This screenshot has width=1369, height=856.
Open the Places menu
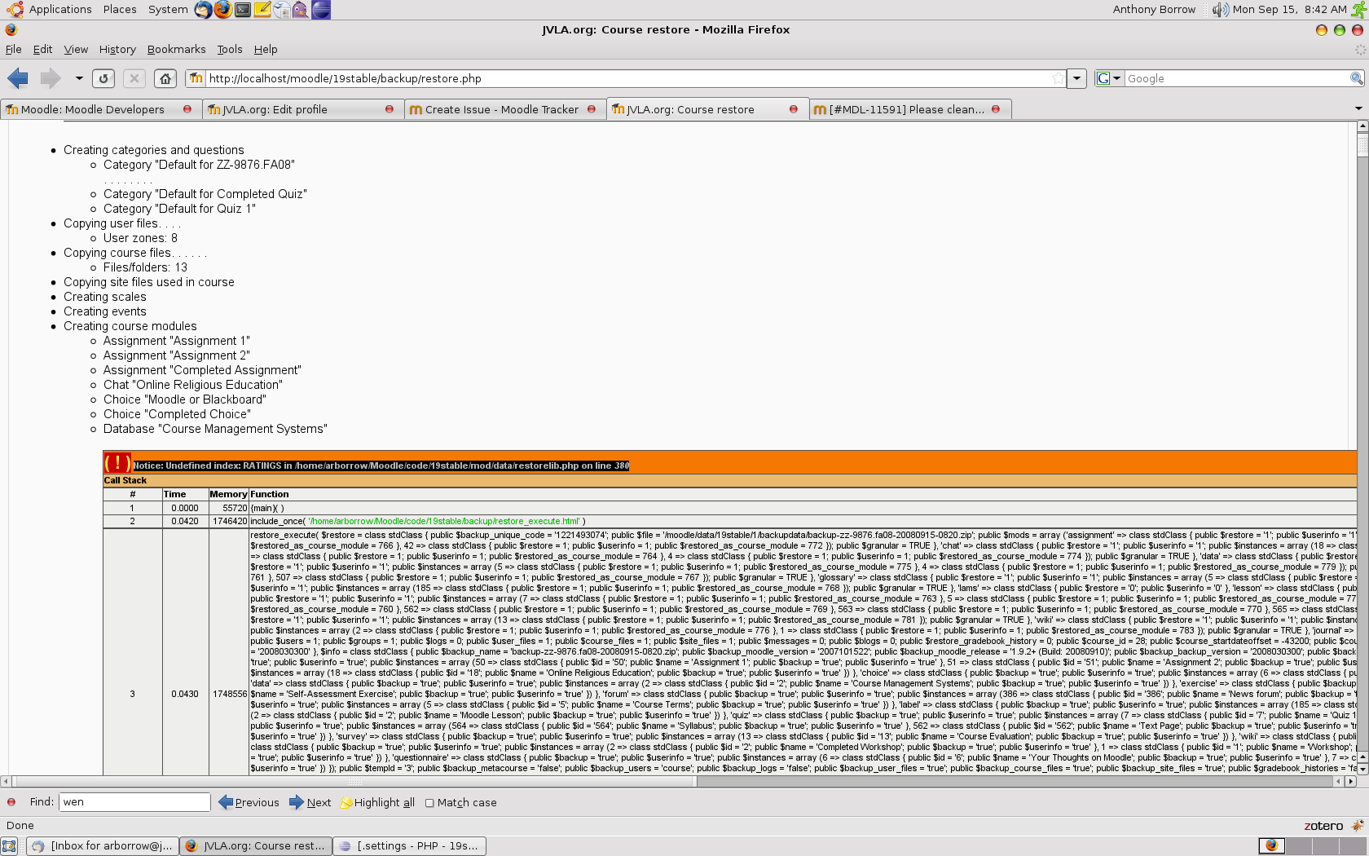pos(120,10)
